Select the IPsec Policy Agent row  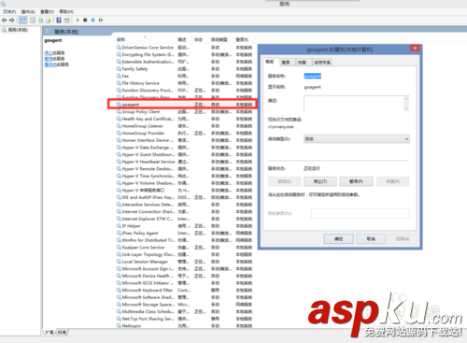click(184, 233)
